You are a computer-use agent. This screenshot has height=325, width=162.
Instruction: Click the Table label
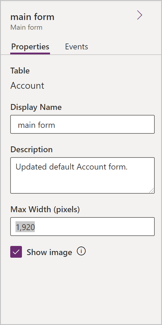(20, 71)
